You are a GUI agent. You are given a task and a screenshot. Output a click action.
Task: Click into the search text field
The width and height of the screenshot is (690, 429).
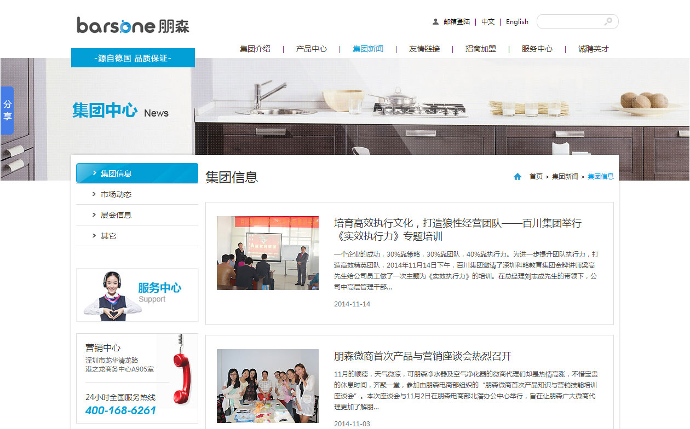click(x=570, y=22)
